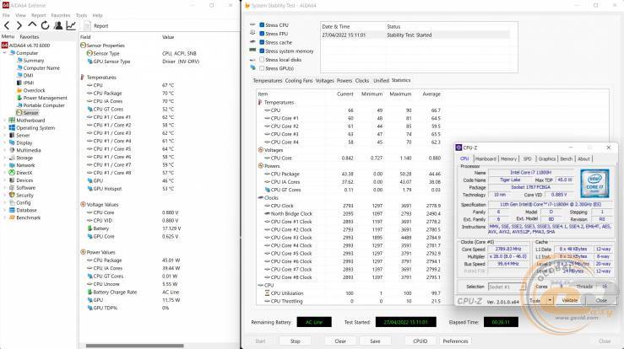This screenshot has width=624, height=349.
Task: Expand the Display node
Action: tap(5, 142)
